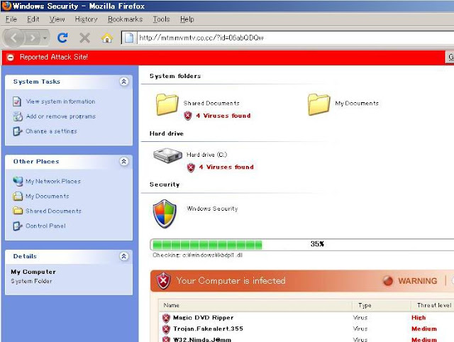454x342 pixels.
Task: Open Shared Documents link in Other Places
Action: (53, 211)
